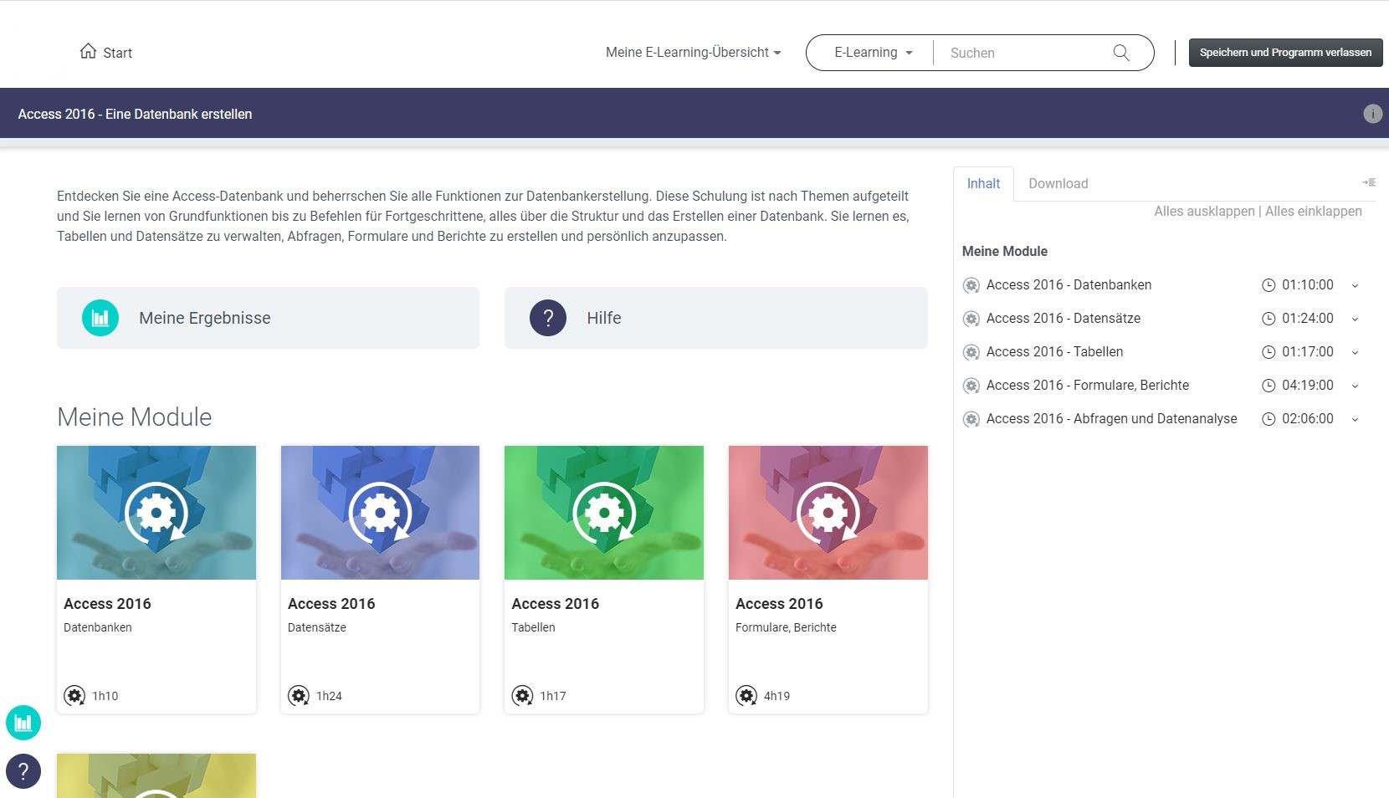1389x798 pixels.
Task: Open Access 2016 - Tabellen in module list
Action: [1054, 352]
